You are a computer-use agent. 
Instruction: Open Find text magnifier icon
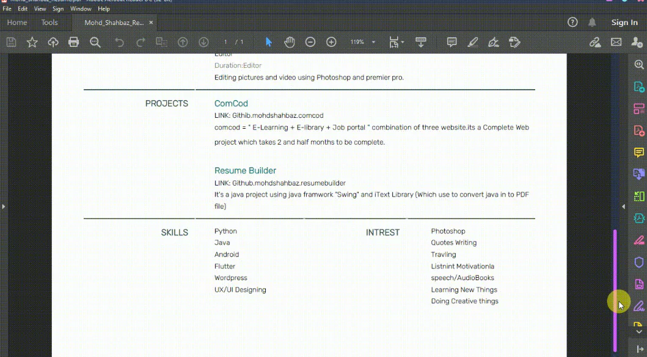point(95,42)
